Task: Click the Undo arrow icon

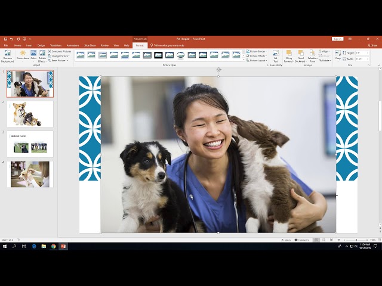Action: [11, 39]
